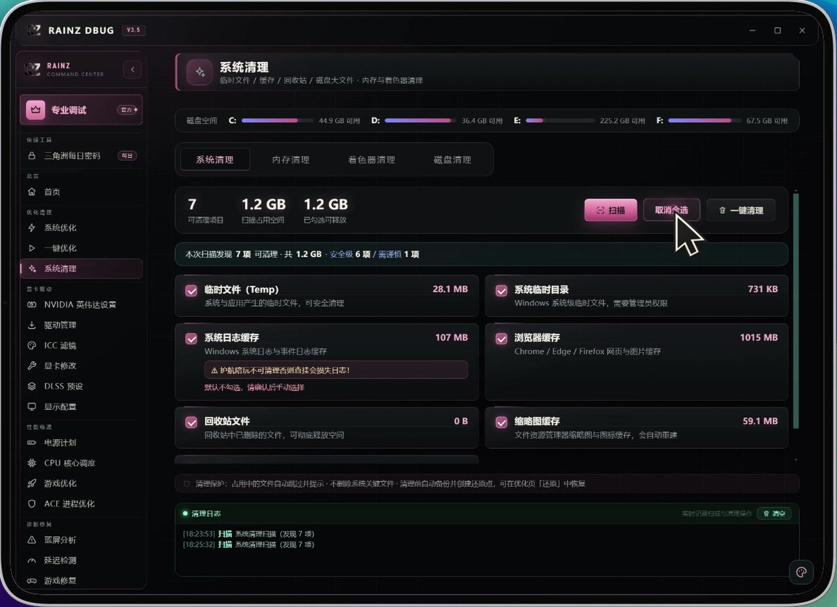Click the 扫描 scan button
Viewport: 837px width, 607px height.
click(x=610, y=210)
